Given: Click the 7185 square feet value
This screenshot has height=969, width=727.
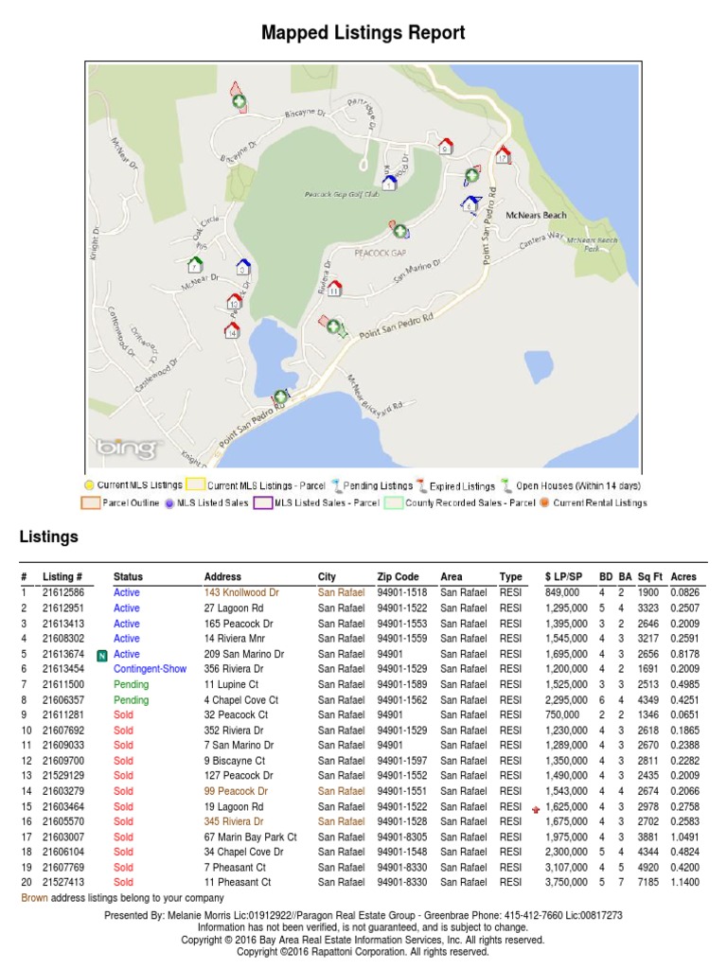Looking at the screenshot, I should (648, 882).
